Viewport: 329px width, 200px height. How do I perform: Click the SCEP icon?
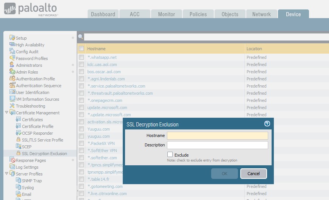pyautogui.click(x=19, y=146)
